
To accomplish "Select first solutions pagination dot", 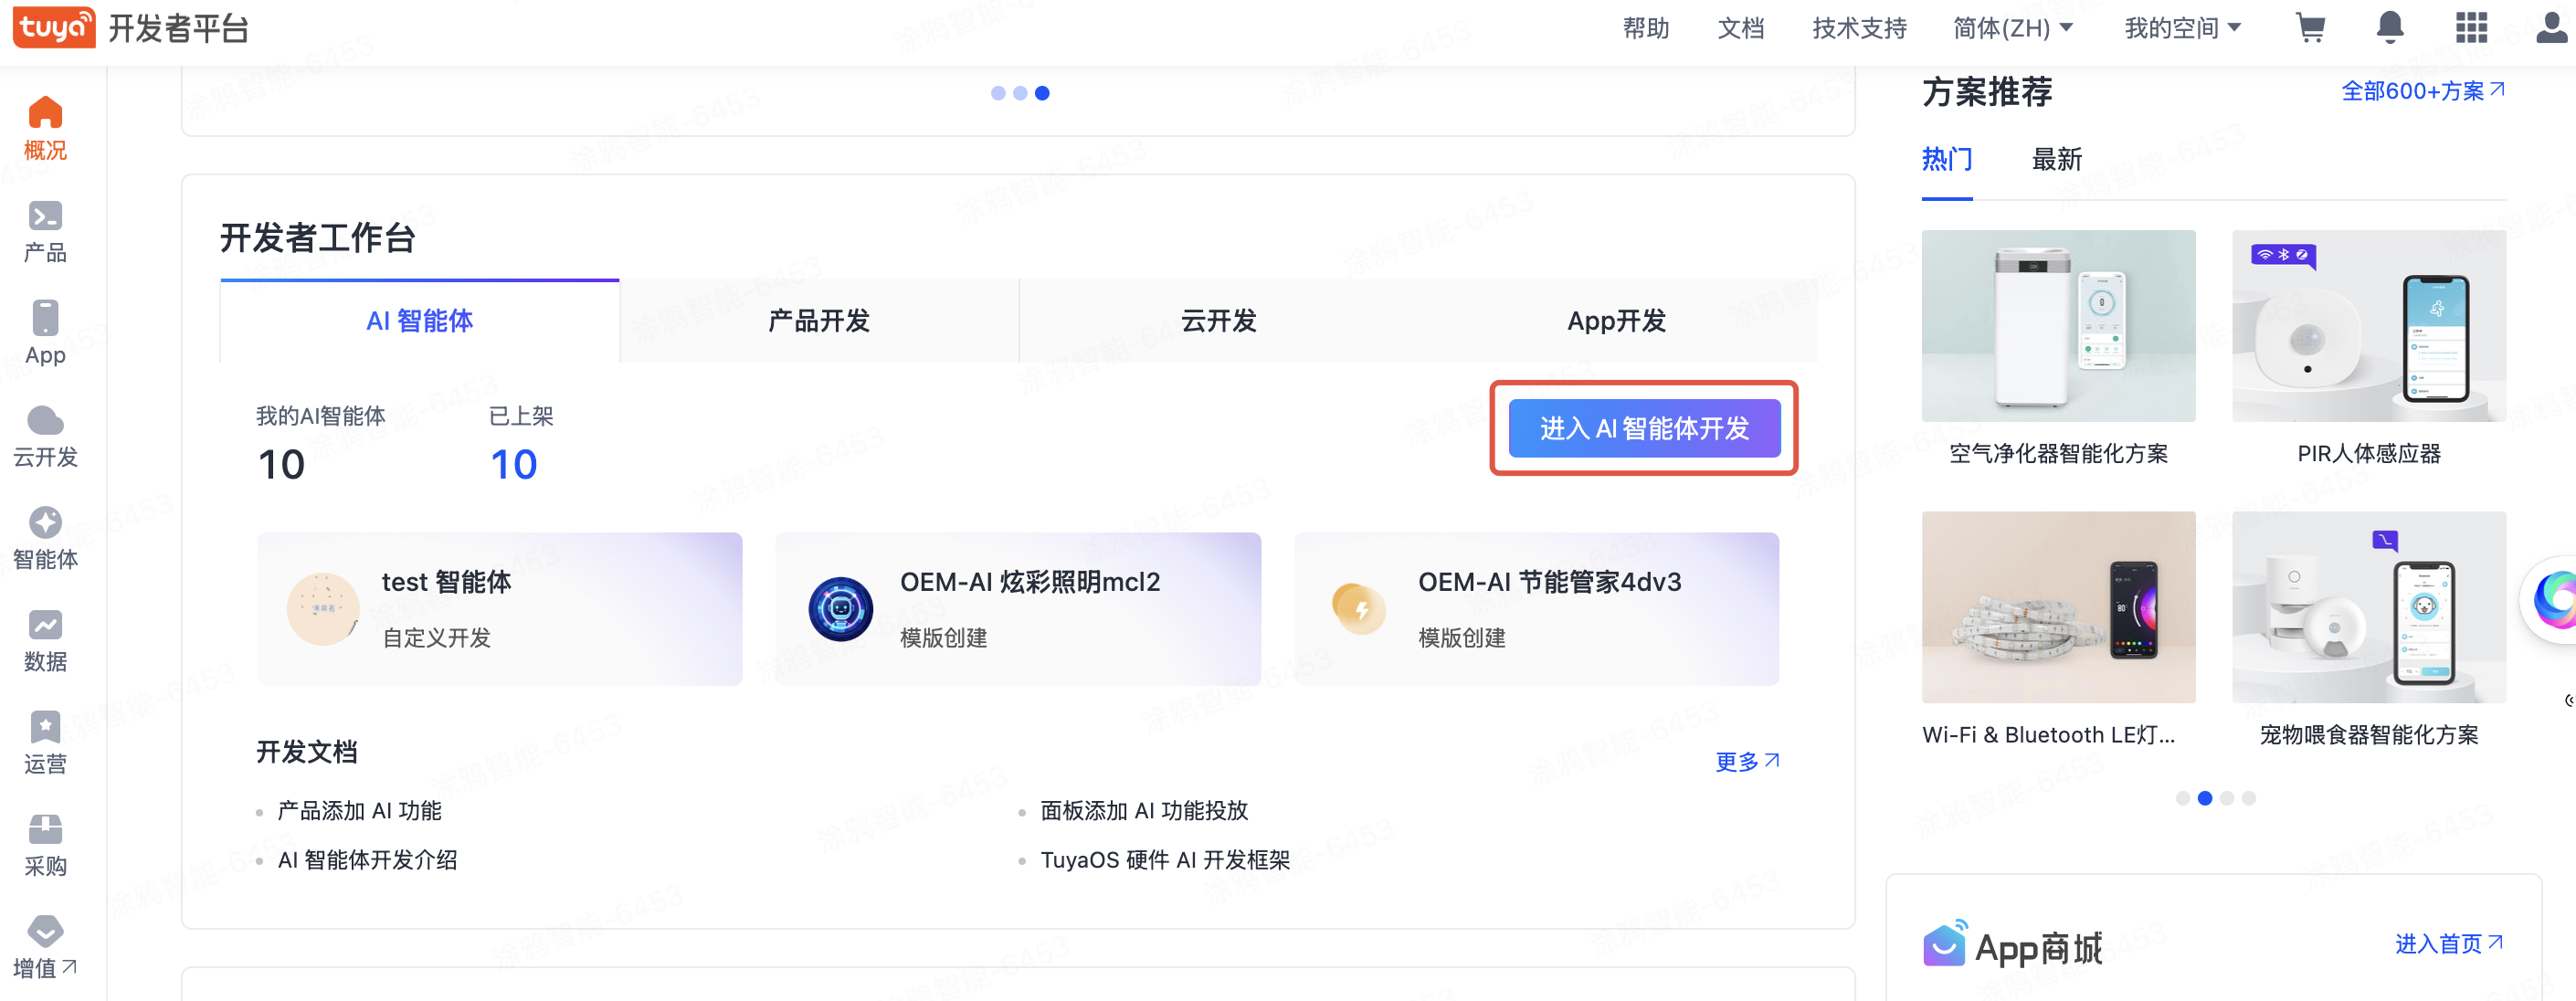I will click(x=2183, y=798).
